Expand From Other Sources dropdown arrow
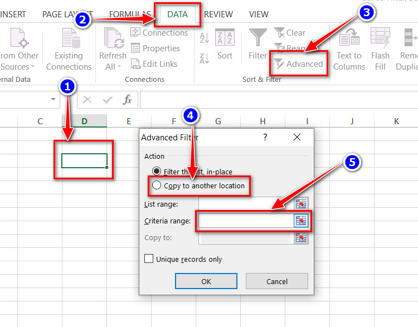 pyautogui.click(x=33, y=66)
